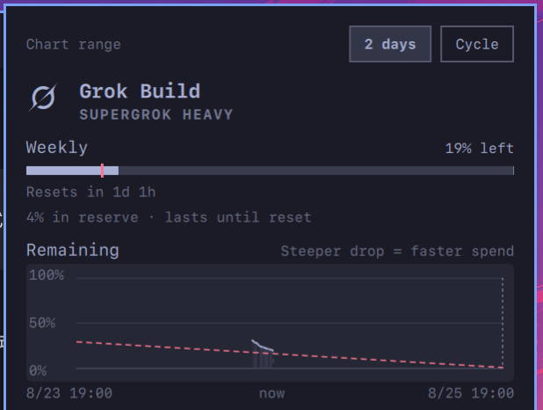Click the 19% left label
Image resolution: width=543 pixels, height=410 pixels.
tap(479, 149)
